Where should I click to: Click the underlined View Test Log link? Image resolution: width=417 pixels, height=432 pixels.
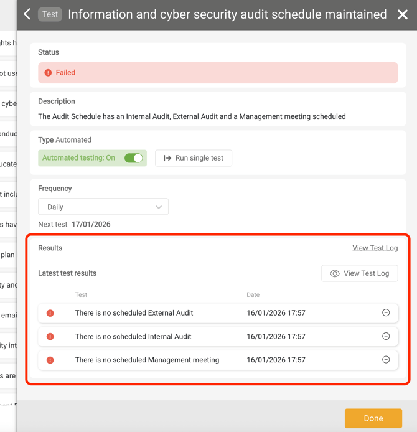(x=375, y=248)
